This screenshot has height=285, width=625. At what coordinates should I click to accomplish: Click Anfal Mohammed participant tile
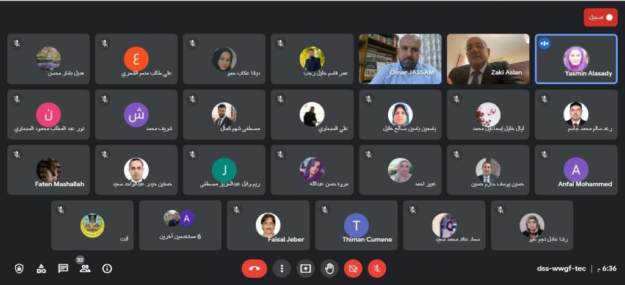(576, 170)
